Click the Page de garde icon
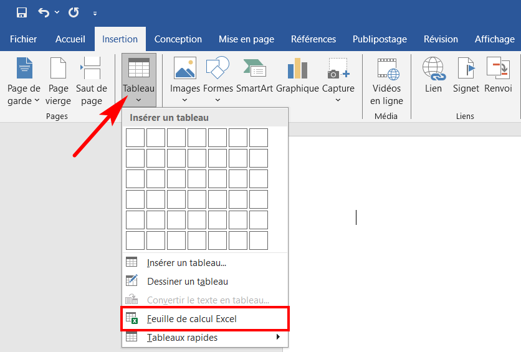This screenshot has height=352, width=521. (x=24, y=68)
